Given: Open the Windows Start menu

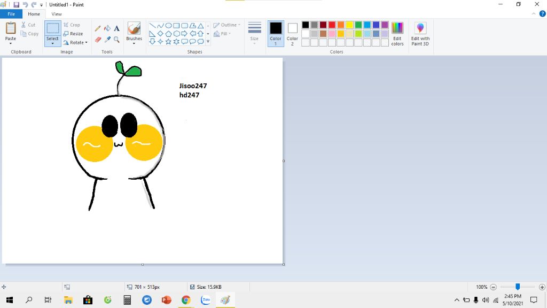Looking at the screenshot, I should 10,300.
